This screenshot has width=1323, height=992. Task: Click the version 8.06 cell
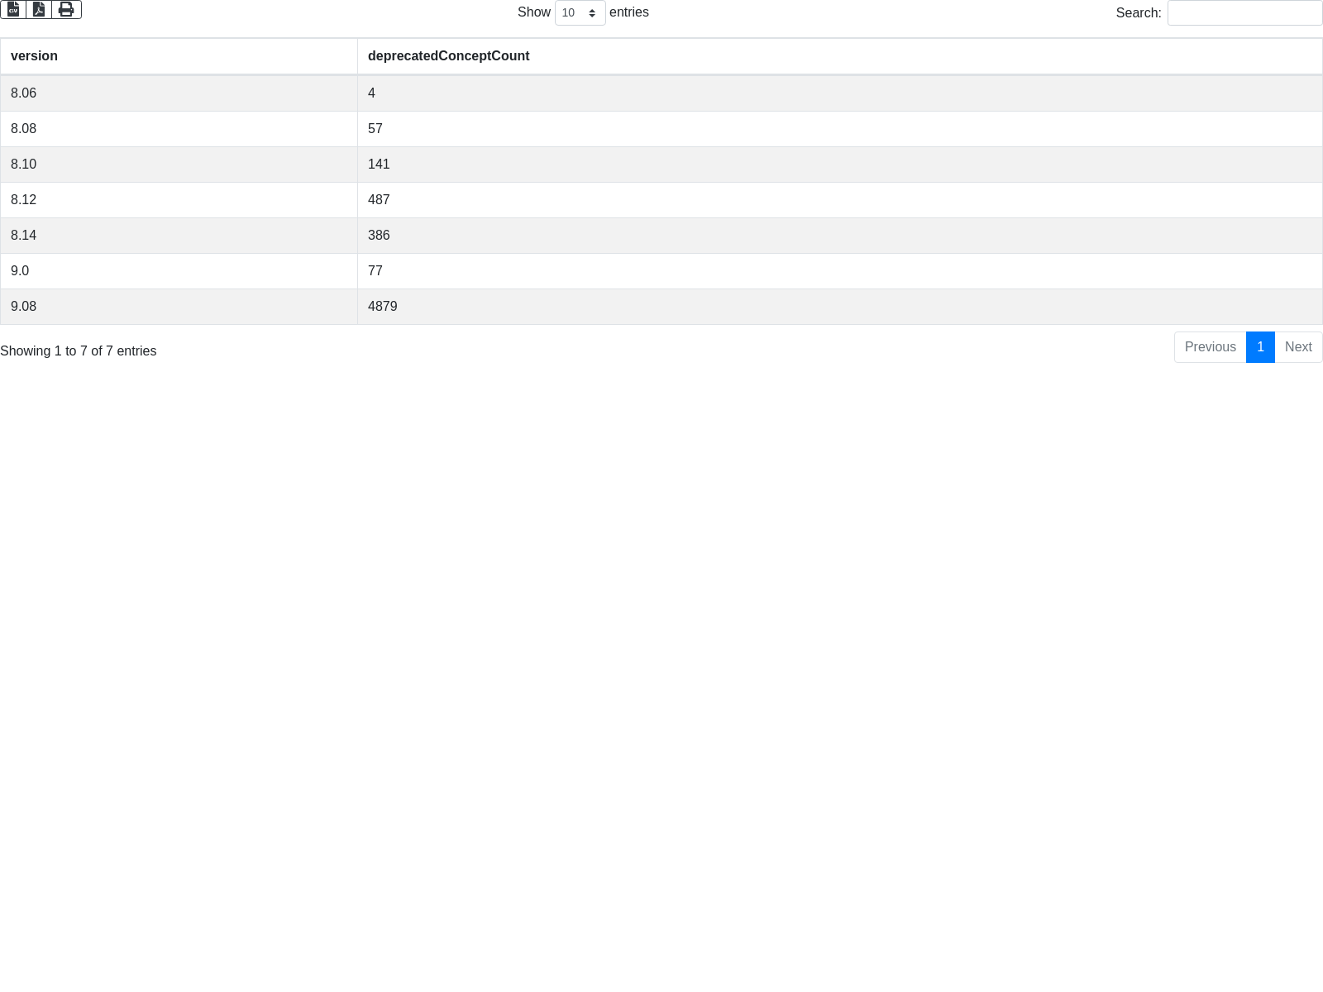[x=24, y=93]
